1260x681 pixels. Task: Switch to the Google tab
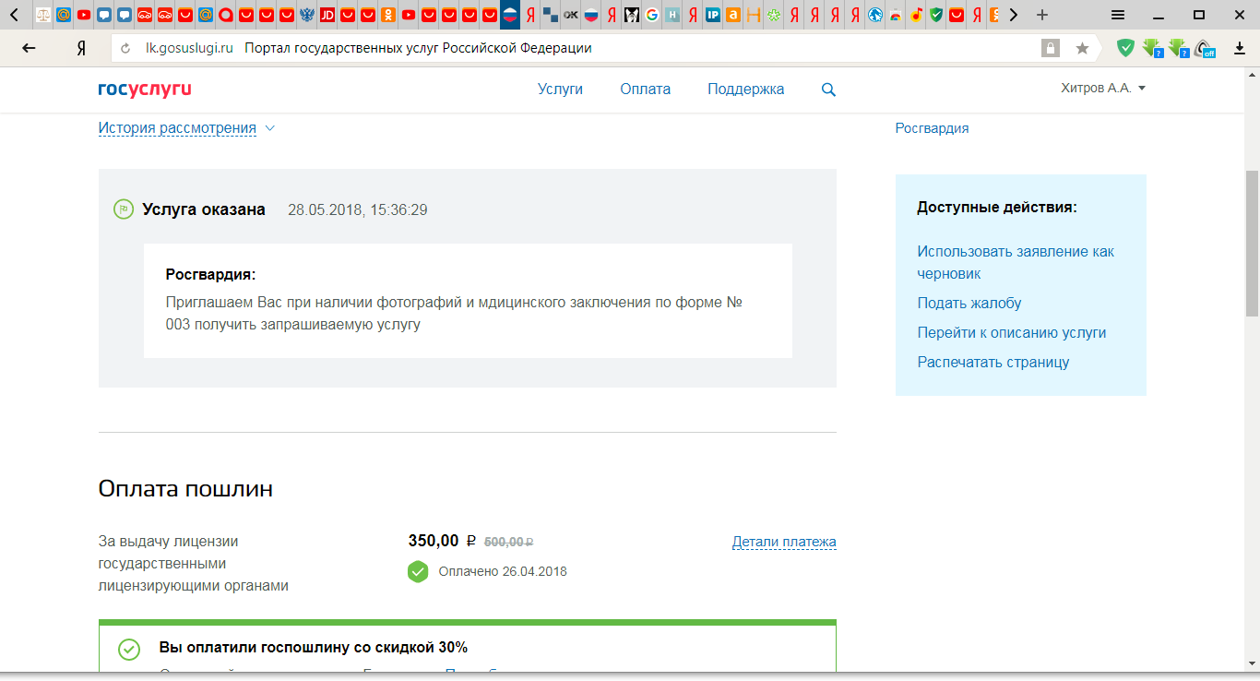click(x=652, y=15)
